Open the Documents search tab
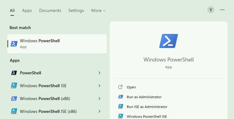The height and width of the screenshot is (119, 234). (x=50, y=10)
